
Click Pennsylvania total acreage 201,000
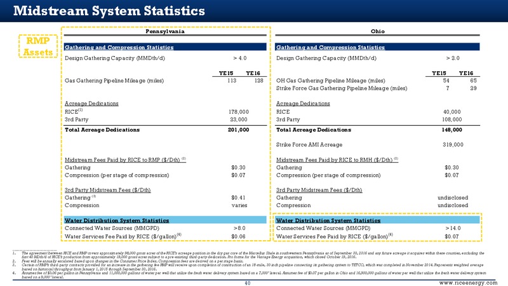(239, 130)
